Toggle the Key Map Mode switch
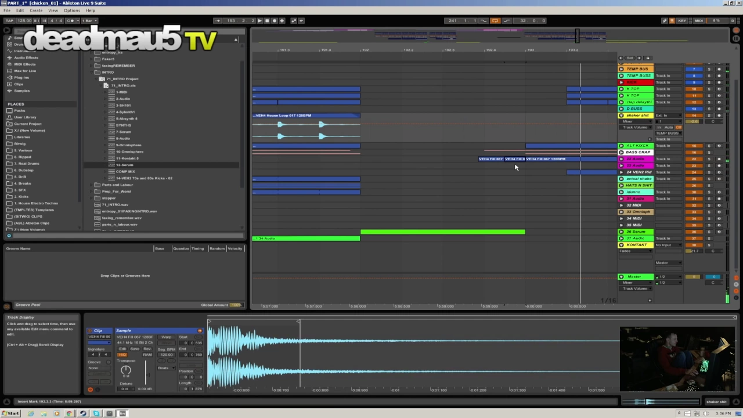Screen dimensions: 743x418 681,20
